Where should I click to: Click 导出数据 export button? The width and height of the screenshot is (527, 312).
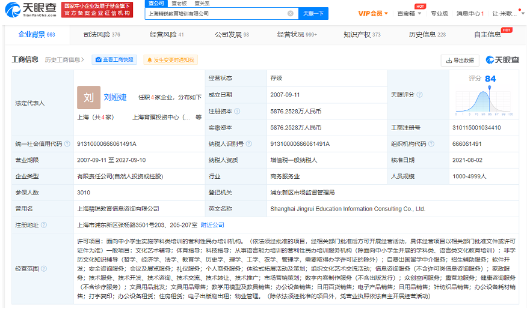(x=460, y=61)
